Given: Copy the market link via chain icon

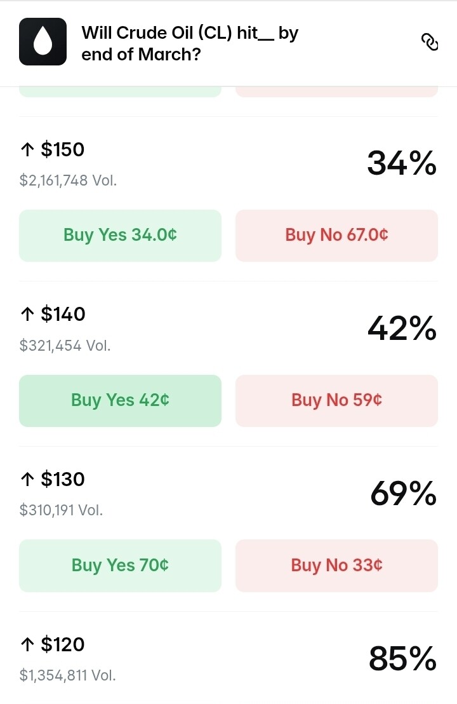Looking at the screenshot, I should (430, 43).
